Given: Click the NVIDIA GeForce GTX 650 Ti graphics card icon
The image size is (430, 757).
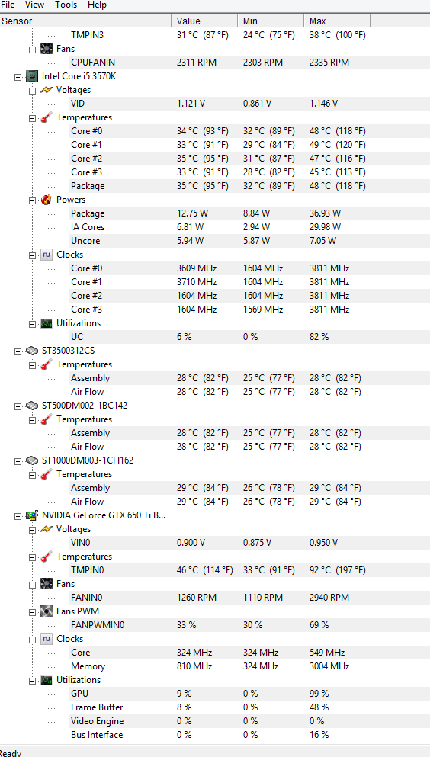Looking at the screenshot, I should coord(32,515).
